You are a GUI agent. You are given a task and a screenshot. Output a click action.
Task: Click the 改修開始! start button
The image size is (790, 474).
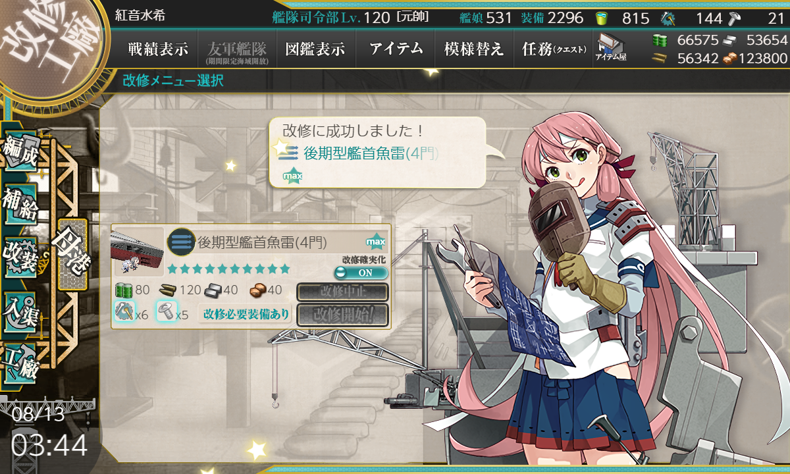pyautogui.click(x=343, y=314)
